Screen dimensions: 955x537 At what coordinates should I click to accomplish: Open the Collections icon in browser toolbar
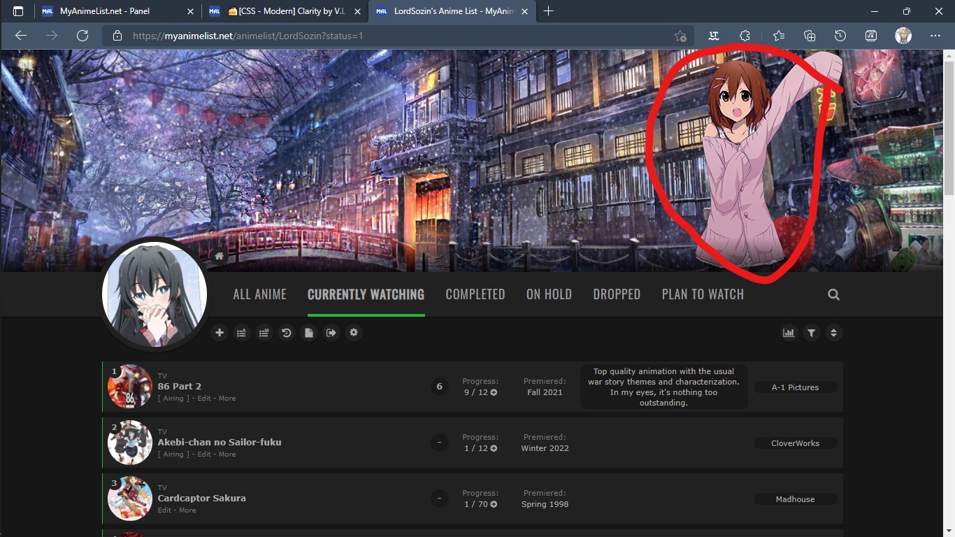coord(810,36)
